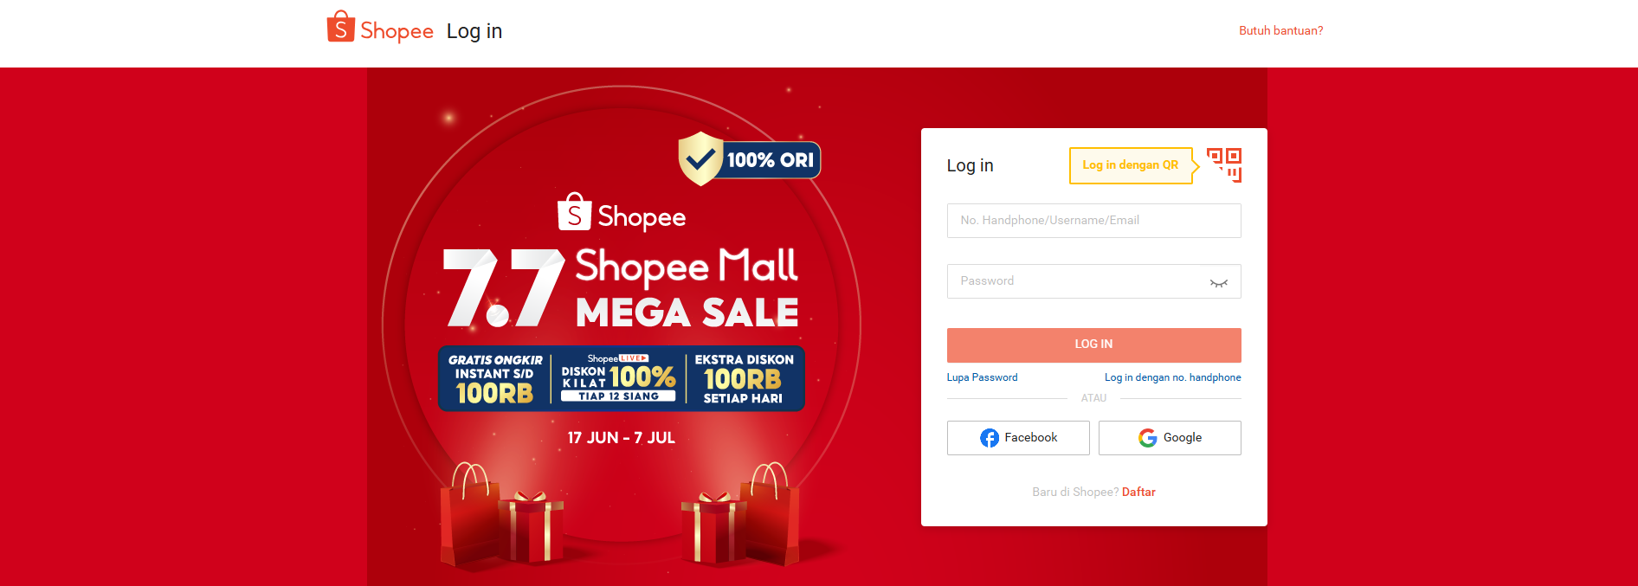This screenshot has width=1638, height=586.
Task: Toggle password visibility eye icon
Action: point(1218,282)
